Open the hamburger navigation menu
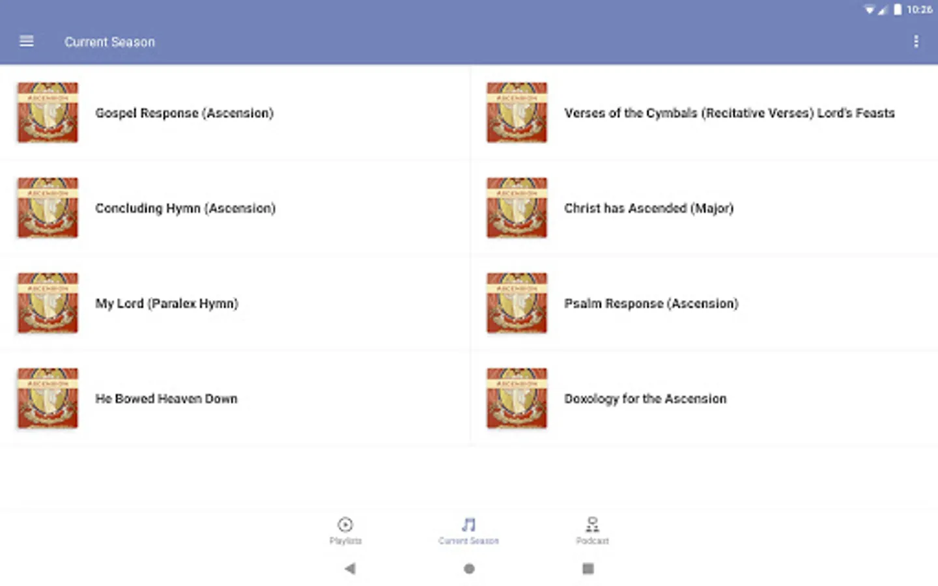The image size is (938, 586). (27, 42)
